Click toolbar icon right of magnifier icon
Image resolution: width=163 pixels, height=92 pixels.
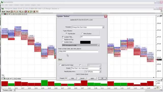click(x=23, y=11)
